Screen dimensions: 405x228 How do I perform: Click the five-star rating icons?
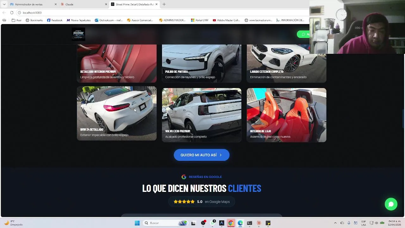click(x=184, y=202)
